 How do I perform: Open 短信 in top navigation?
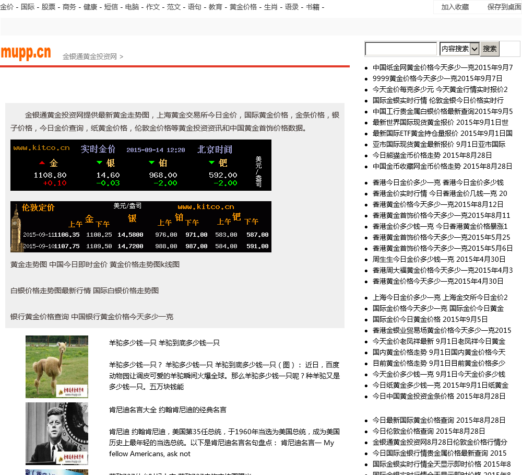pyautogui.click(x=111, y=7)
